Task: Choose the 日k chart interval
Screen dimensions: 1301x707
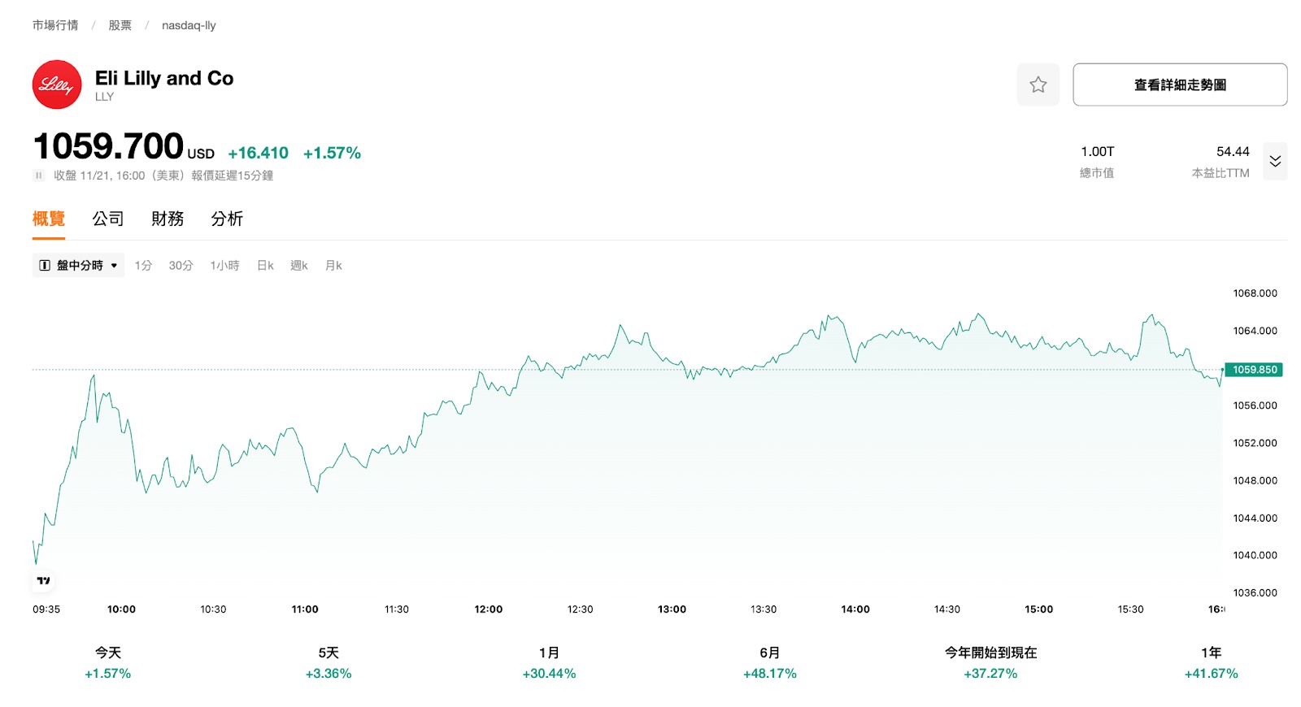Action: tap(265, 266)
